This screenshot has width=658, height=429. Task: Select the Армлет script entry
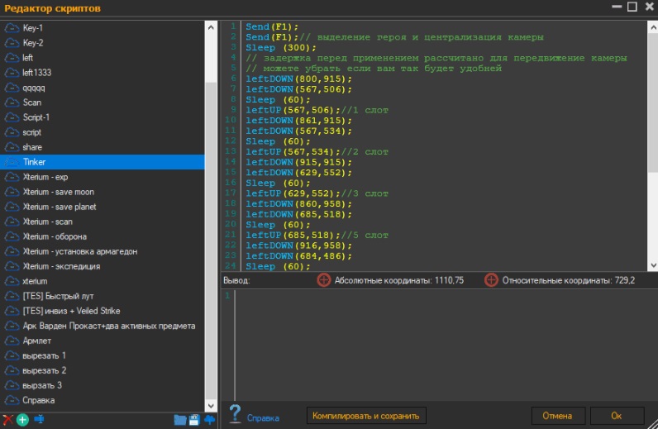click(x=36, y=341)
